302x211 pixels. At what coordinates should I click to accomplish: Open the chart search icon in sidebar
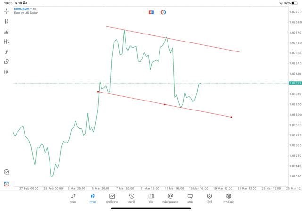click(7, 172)
